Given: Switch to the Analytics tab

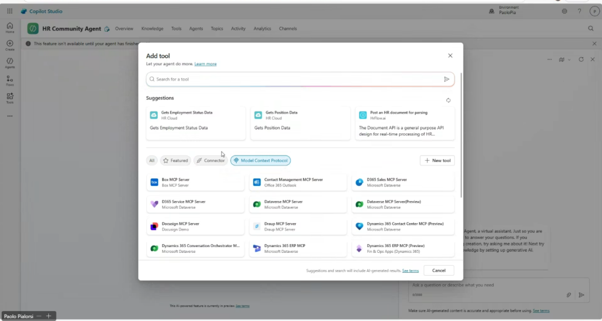Looking at the screenshot, I should coord(262,28).
